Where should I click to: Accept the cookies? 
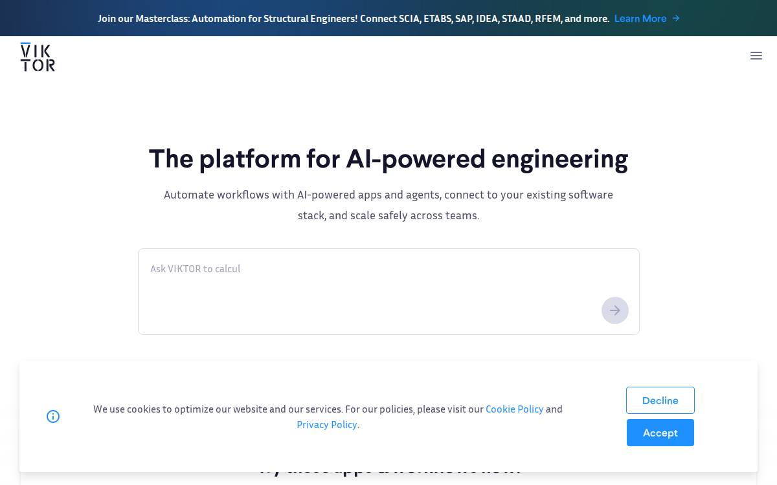660,433
